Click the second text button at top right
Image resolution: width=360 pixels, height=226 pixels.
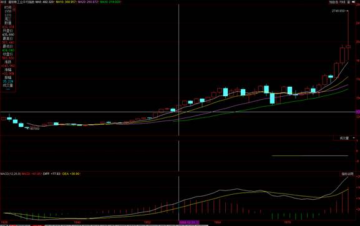pos(343,2)
